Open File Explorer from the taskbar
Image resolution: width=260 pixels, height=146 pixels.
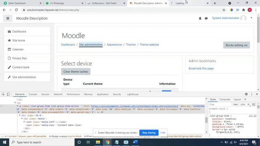98,142
